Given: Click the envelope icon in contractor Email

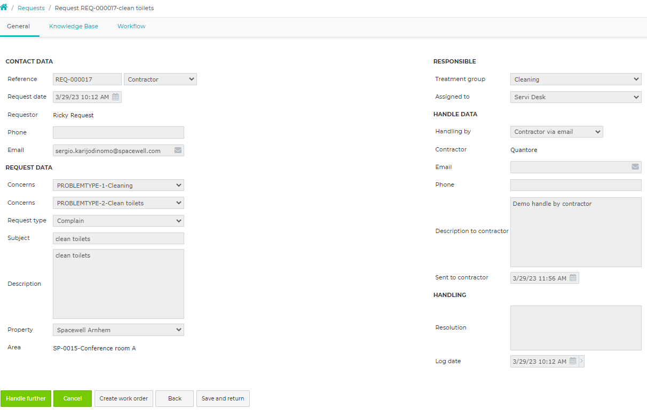Looking at the screenshot, I should tap(635, 167).
